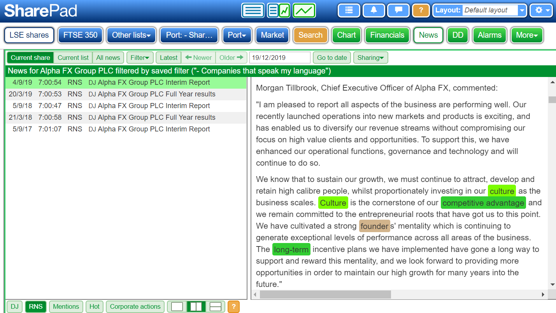Click the SharePad logo
This screenshot has width=556, height=313.
(40, 10)
